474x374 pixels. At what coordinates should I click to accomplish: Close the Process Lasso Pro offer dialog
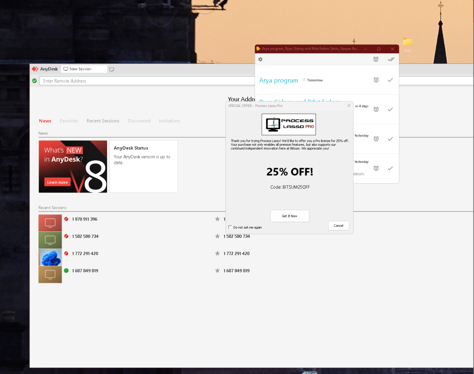tap(349, 106)
